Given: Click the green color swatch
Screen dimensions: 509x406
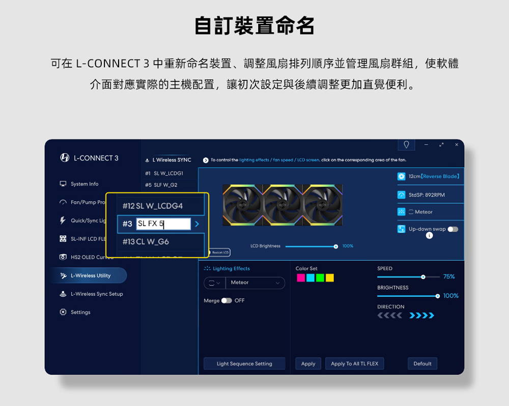Looking at the screenshot, I should 320,278.
